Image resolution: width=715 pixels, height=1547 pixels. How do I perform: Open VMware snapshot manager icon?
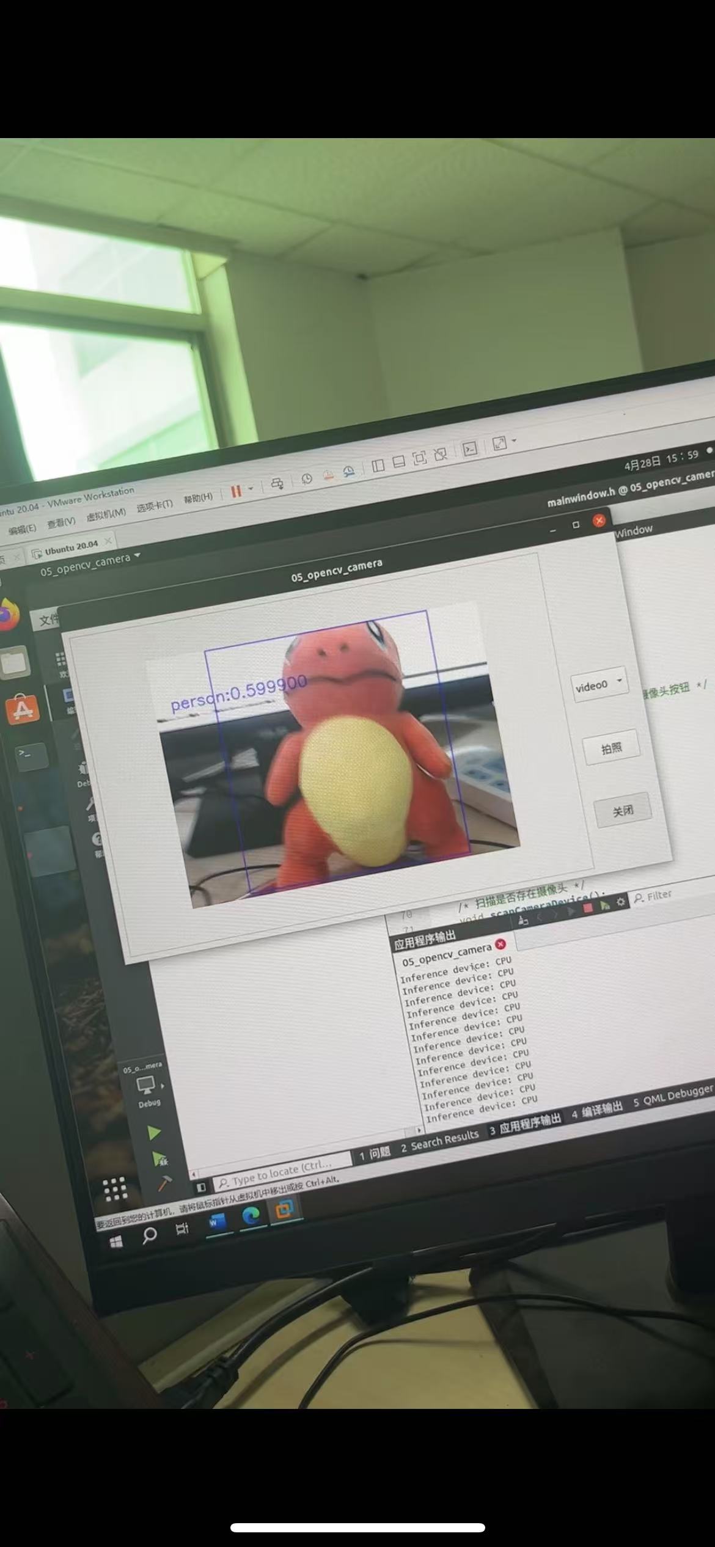point(349,471)
